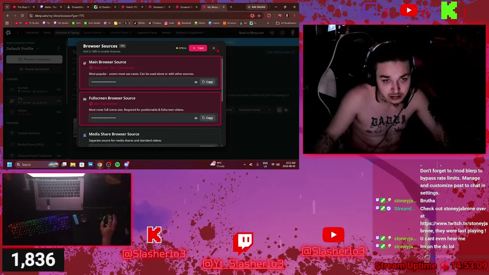
Task: Open the TikTok bookmark
Action: (139, 23)
